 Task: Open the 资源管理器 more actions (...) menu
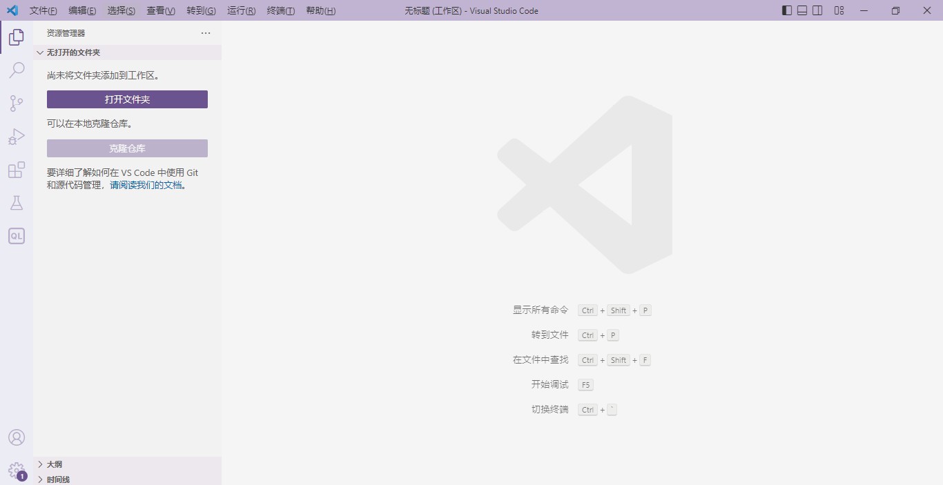(x=206, y=33)
